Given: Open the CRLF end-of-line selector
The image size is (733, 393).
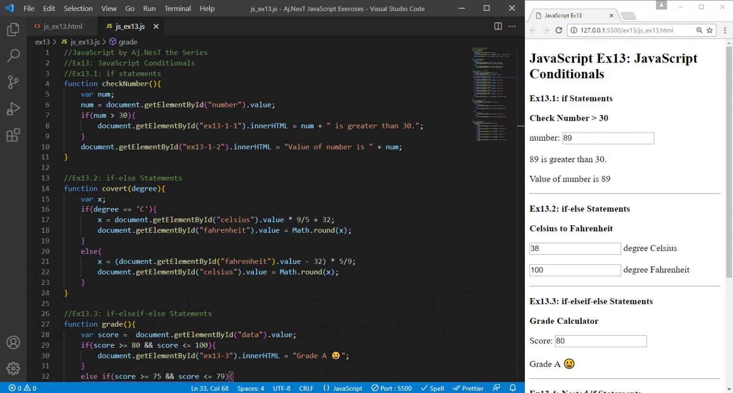Looking at the screenshot, I should tap(306, 388).
